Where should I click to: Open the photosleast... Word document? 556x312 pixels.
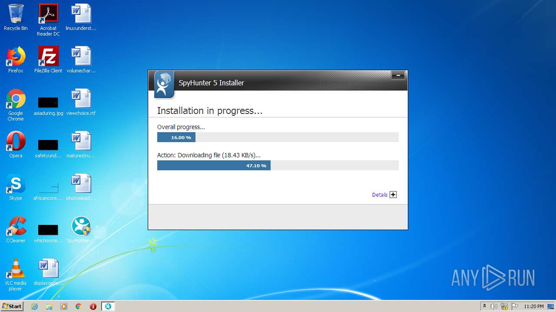pyautogui.click(x=81, y=187)
